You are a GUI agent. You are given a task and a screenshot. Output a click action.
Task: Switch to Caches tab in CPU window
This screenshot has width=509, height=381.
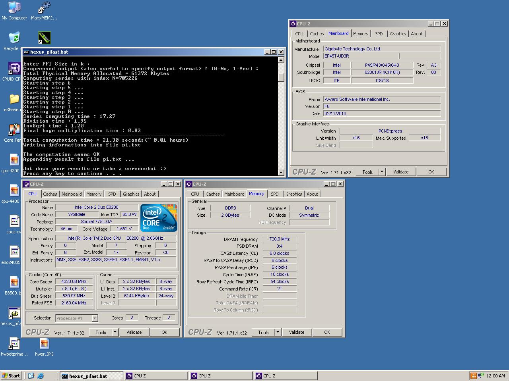50,194
